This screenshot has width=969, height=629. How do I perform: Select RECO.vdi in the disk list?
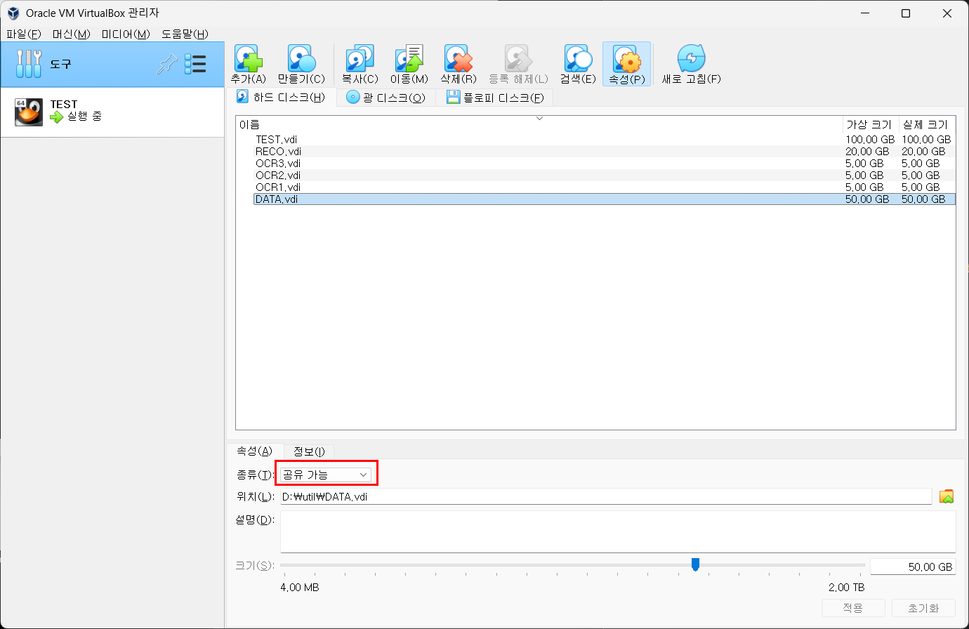point(278,152)
